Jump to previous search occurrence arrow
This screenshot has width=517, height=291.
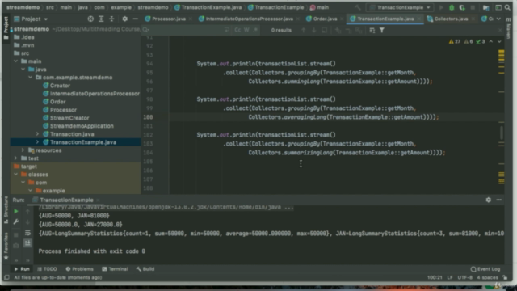point(304,30)
